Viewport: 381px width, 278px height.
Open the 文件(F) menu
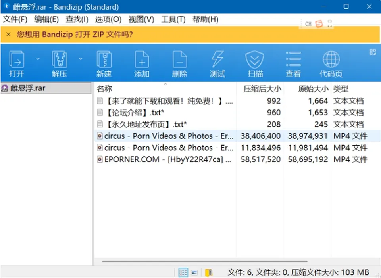15,19
